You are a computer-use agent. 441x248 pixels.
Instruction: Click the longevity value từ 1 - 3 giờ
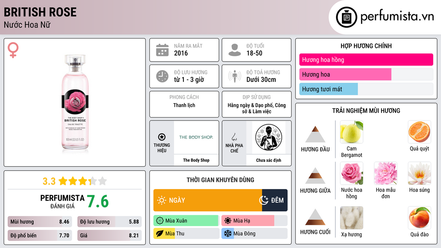click(x=189, y=80)
